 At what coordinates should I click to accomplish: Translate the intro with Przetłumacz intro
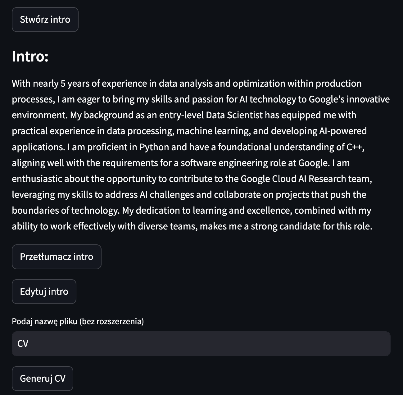click(57, 257)
